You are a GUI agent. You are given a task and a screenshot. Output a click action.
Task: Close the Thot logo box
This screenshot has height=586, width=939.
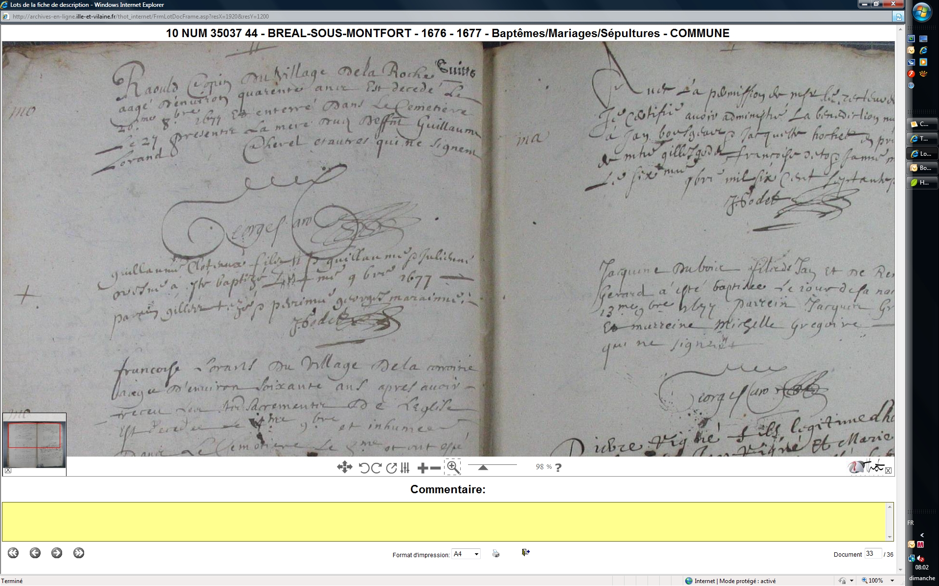[888, 471]
